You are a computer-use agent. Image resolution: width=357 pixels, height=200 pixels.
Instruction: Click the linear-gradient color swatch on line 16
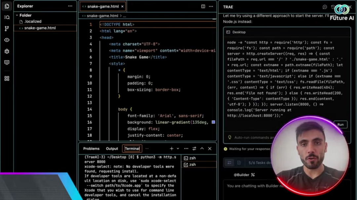pos(213,122)
